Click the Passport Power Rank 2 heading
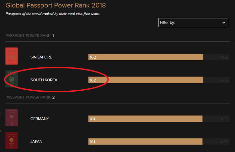The width and height of the screenshot is (235, 152). pos(30,97)
